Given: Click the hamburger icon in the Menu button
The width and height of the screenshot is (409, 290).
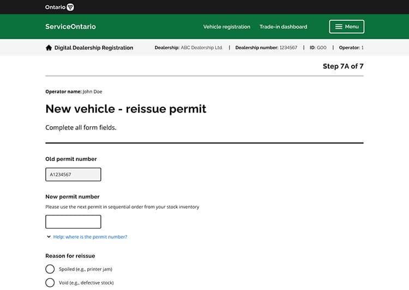Looking at the screenshot, I should 339,27.
